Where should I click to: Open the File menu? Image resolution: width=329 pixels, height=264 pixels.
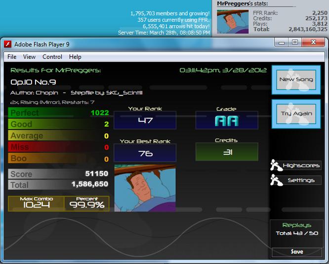point(12,57)
